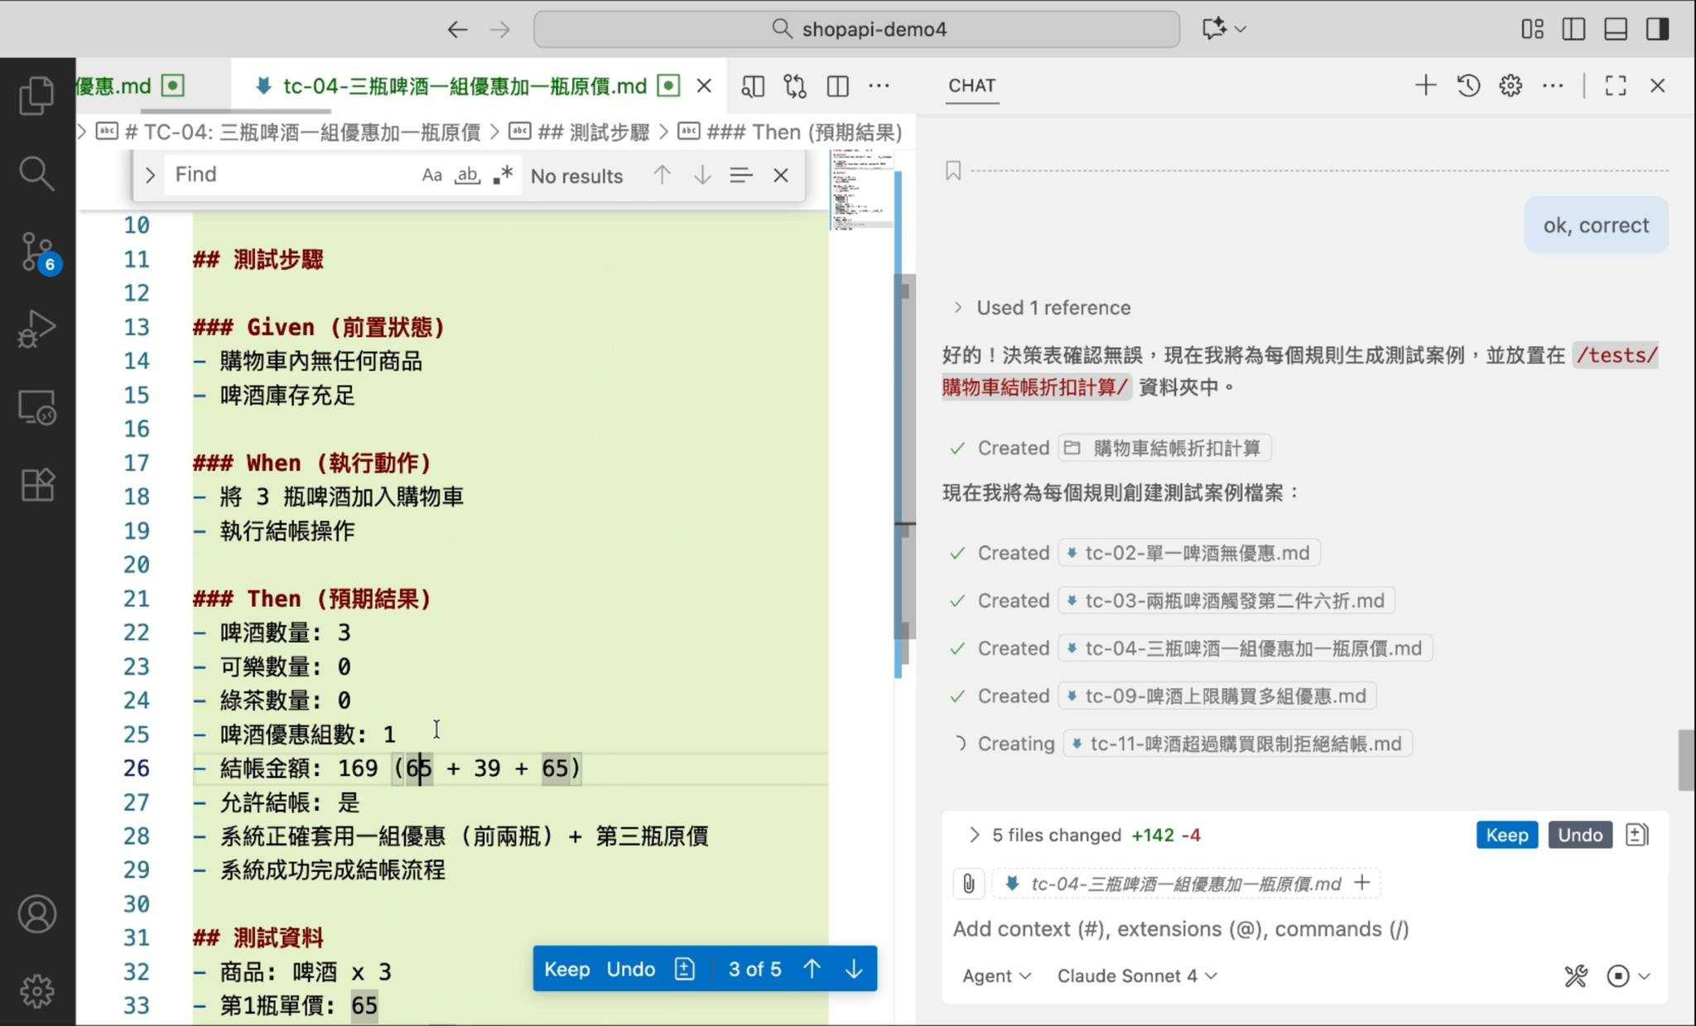Toggle Match Whole Word in Find
The height and width of the screenshot is (1026, 1696).
coord(467,175)
